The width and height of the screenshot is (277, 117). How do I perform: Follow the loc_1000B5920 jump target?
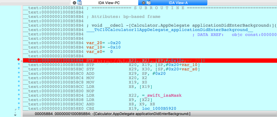click(159, 108)
